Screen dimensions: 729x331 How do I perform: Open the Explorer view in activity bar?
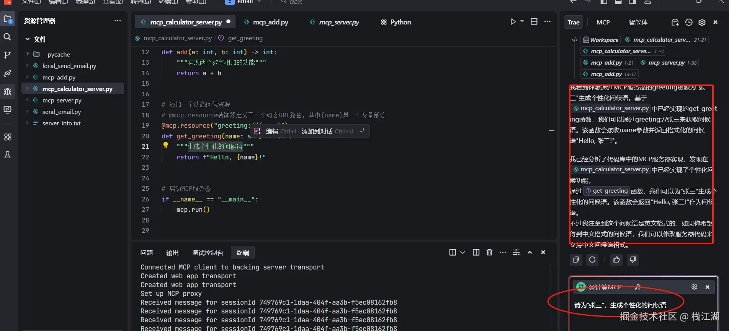[8, 19]
